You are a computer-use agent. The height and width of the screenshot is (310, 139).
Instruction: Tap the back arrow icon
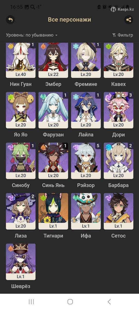(10, 20)
